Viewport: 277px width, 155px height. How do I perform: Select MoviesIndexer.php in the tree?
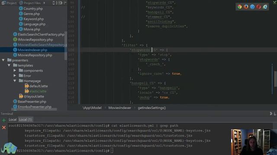[32, 50]
